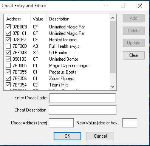Enable the Magic Cape no magic checkbox
The image size is (150, 146).
[x=8, y=66]
